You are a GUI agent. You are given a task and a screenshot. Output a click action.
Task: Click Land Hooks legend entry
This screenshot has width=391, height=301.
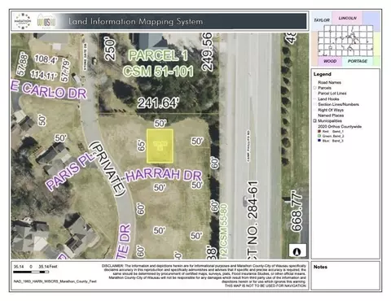328,99
